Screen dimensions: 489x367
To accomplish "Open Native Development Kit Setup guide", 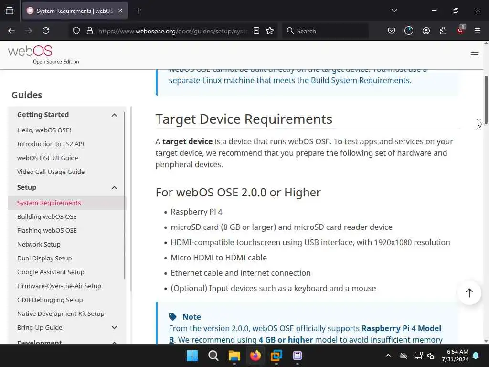I will click(x=61, y=313).
